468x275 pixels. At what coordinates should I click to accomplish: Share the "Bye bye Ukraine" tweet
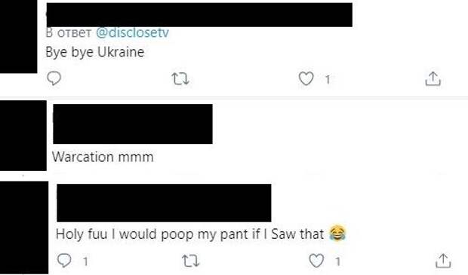pyautogui.click(x=433, y=79)
